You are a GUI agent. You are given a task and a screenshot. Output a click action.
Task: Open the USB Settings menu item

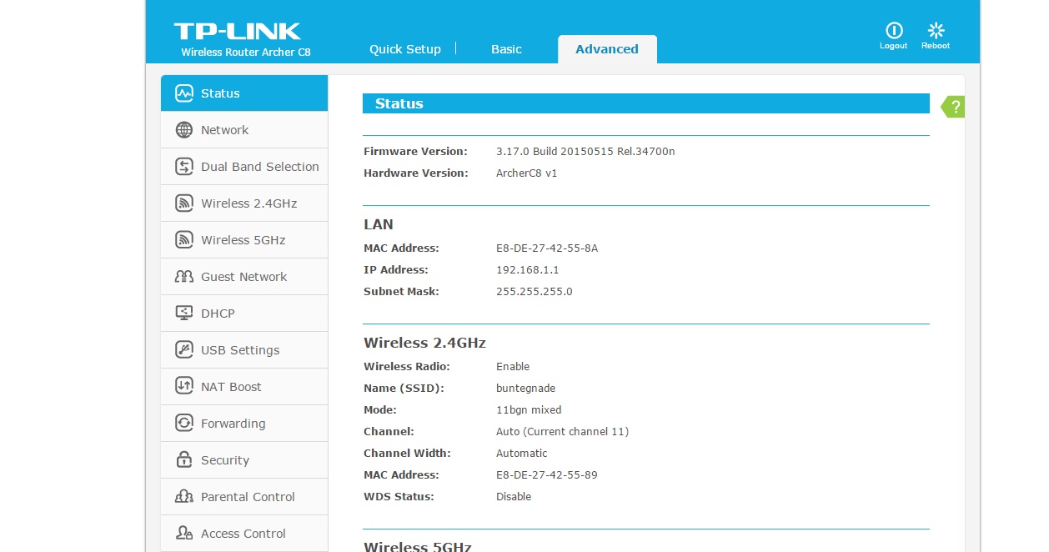[x=244, y=350]
